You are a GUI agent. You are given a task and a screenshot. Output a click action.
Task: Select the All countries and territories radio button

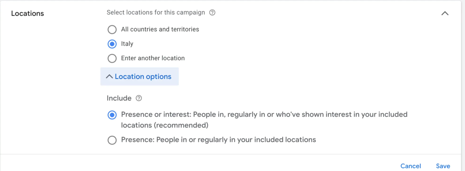point(112,29)
